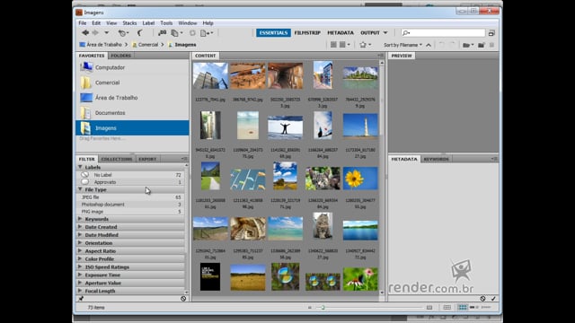Select the sunflower image thumbnail

click(360, 178)
